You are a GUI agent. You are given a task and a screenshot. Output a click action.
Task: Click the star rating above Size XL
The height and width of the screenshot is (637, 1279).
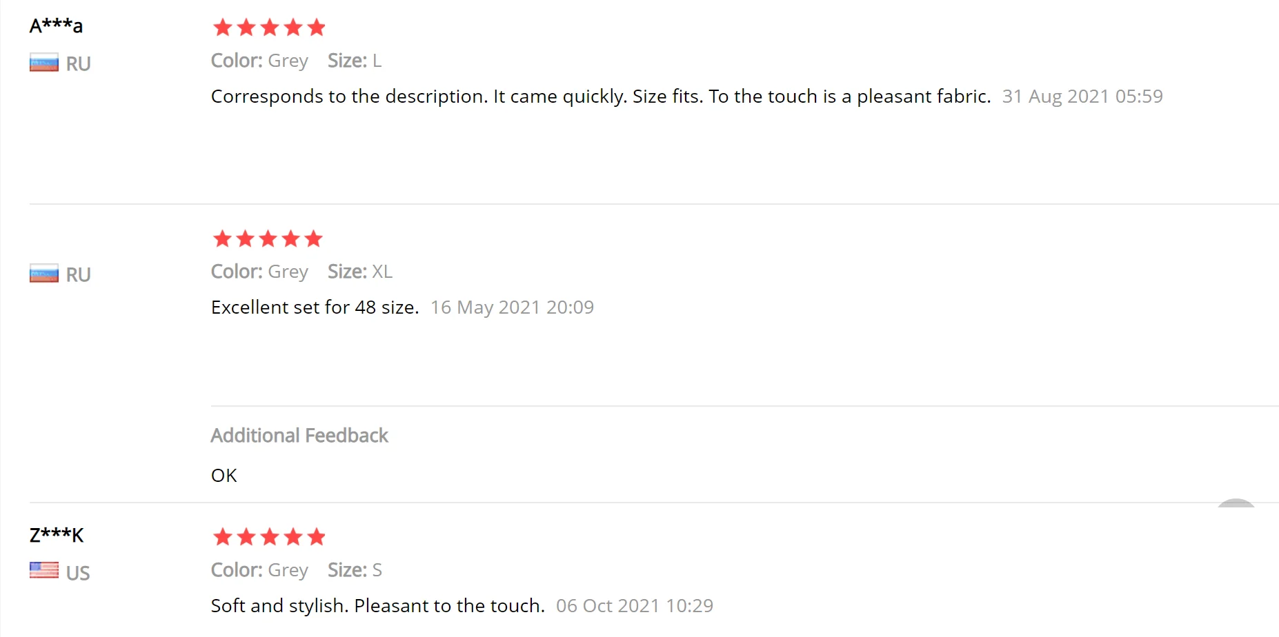tap(268, 239)
